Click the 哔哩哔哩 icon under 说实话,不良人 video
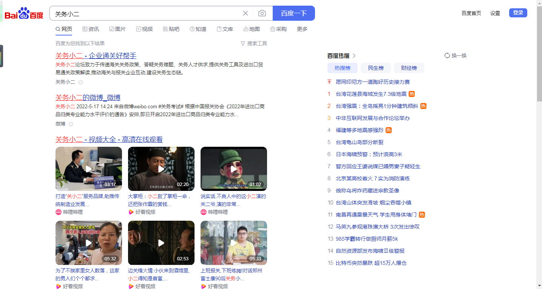Viewport: 542px width, 289px height. pyautogui.click(x=204, y=212)
